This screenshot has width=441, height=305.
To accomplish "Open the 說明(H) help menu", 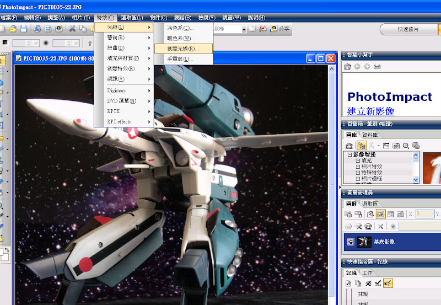I will point(256,18).
